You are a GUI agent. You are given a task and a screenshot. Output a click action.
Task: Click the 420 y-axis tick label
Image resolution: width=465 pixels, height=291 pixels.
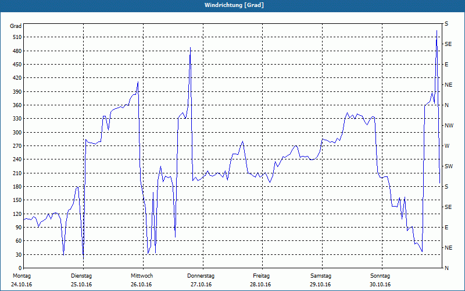[x=17, y=78]
